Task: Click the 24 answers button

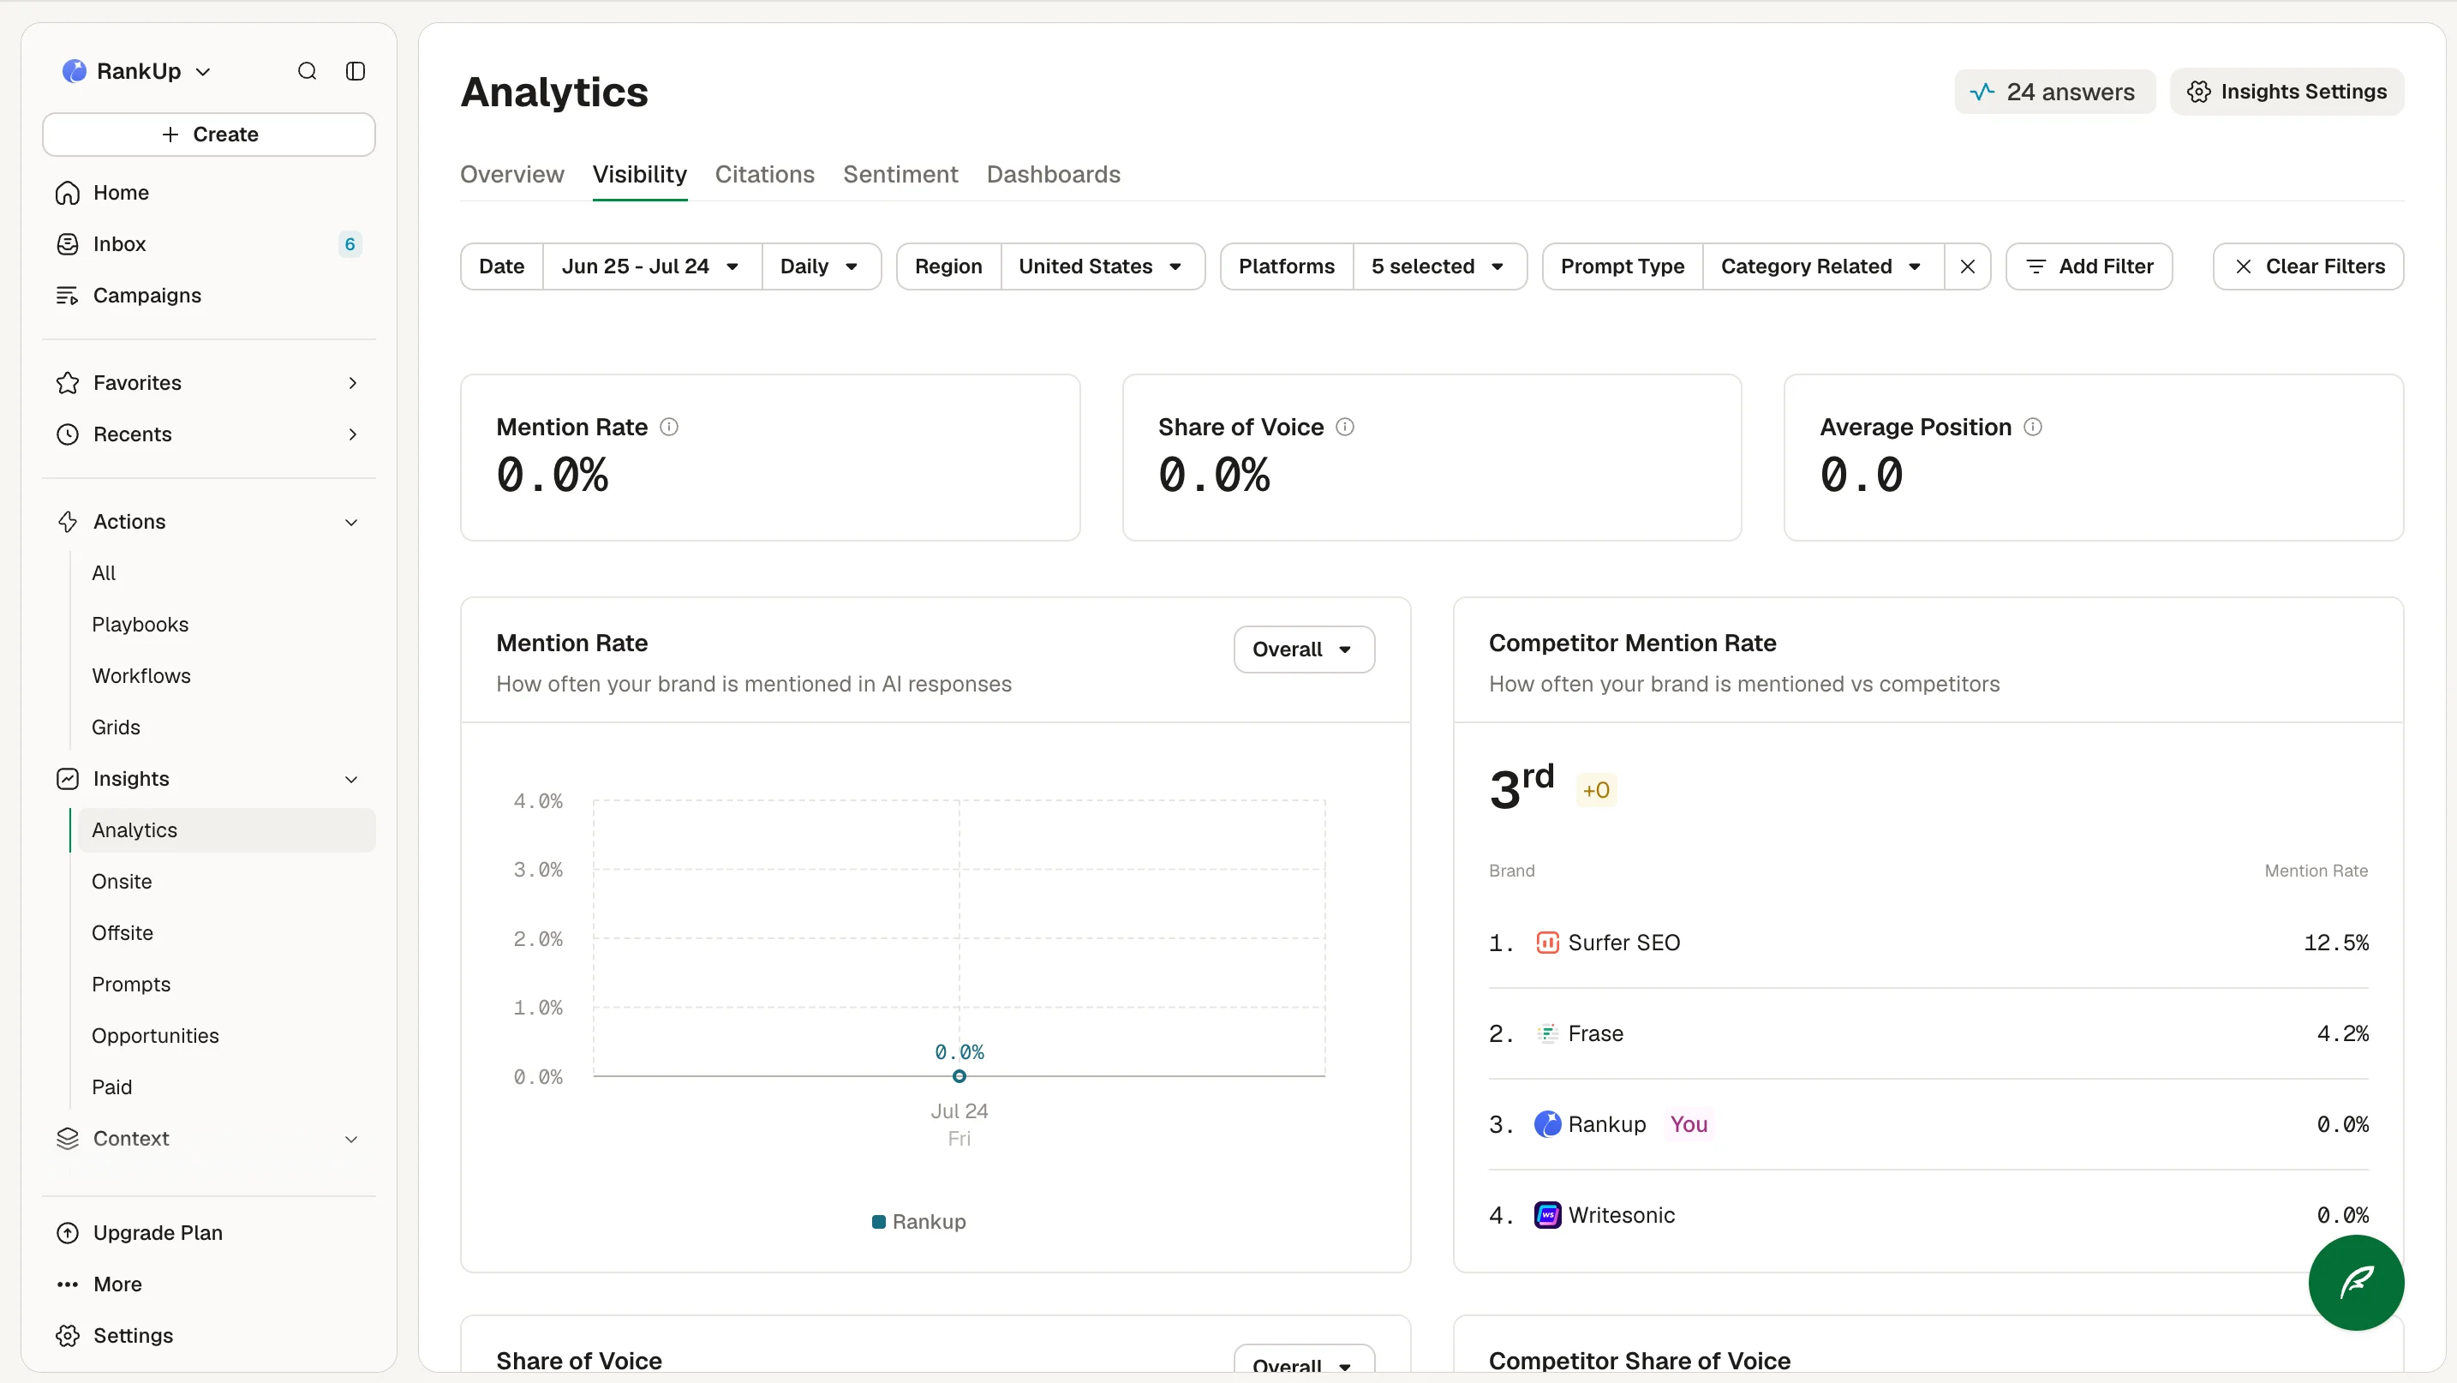Action: (2054, 93)
